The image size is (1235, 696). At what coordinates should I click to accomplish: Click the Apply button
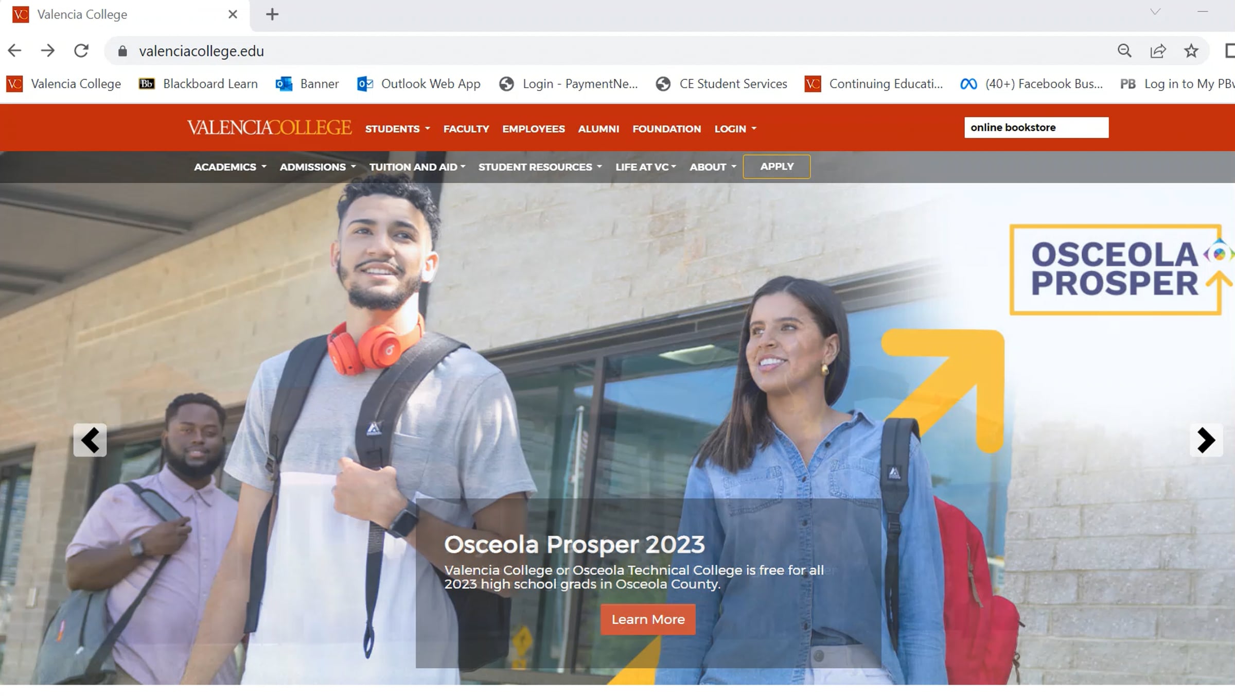(777, 167)
